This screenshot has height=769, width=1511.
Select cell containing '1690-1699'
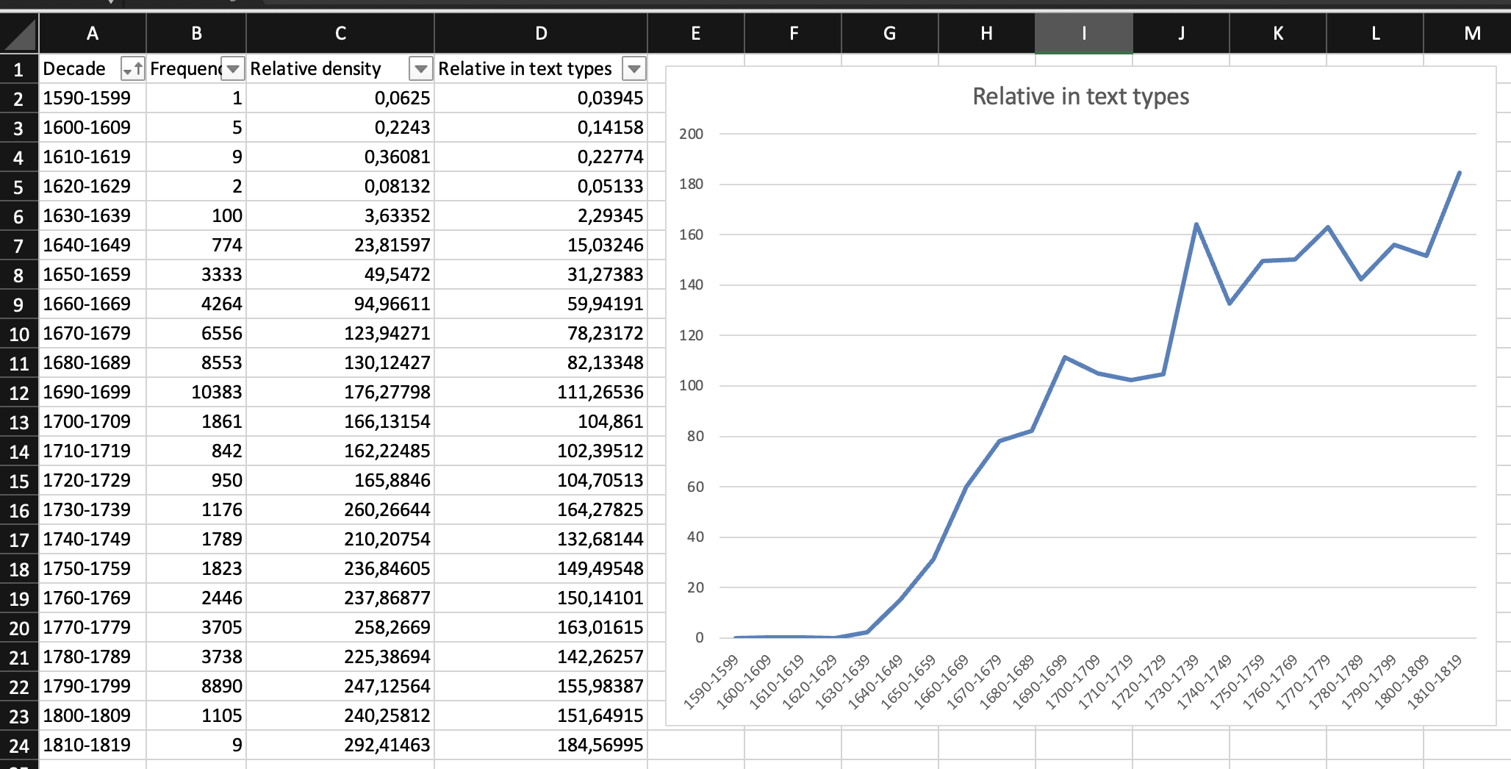93,393
